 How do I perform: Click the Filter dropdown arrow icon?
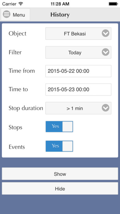click(x=106, y=52)
